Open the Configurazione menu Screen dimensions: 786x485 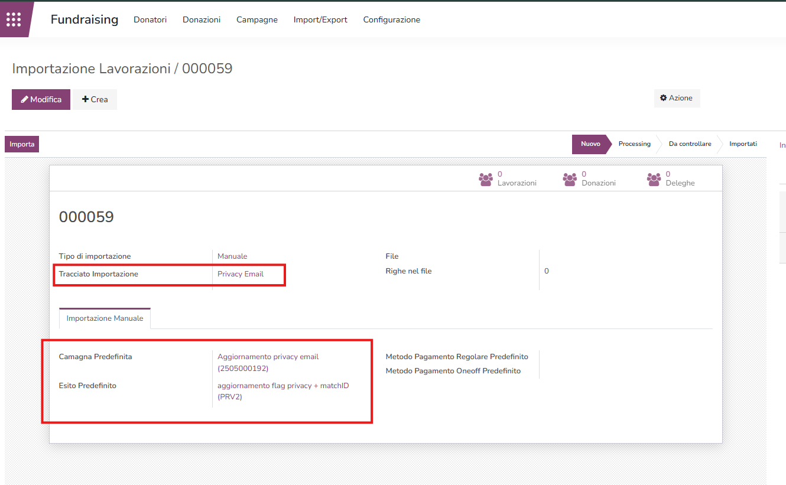click(392, 19)
